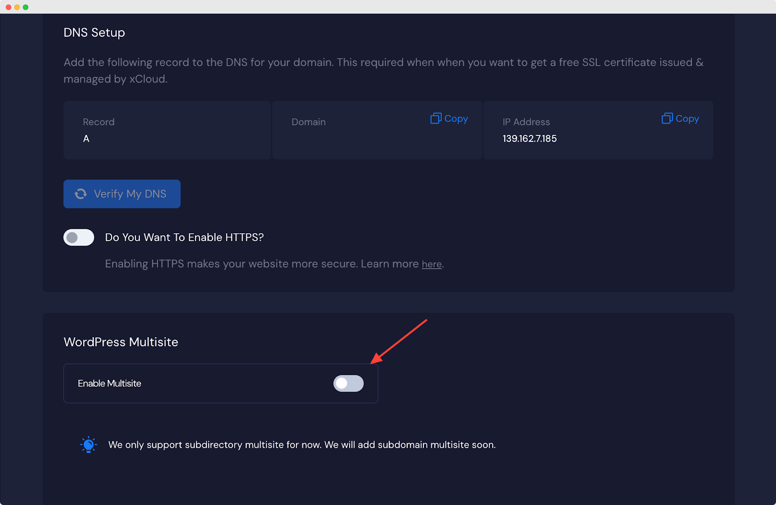The width and height of the screenshot is (776, 505).
Task: Click the Verify My DNS button
Action: [122, 194]
